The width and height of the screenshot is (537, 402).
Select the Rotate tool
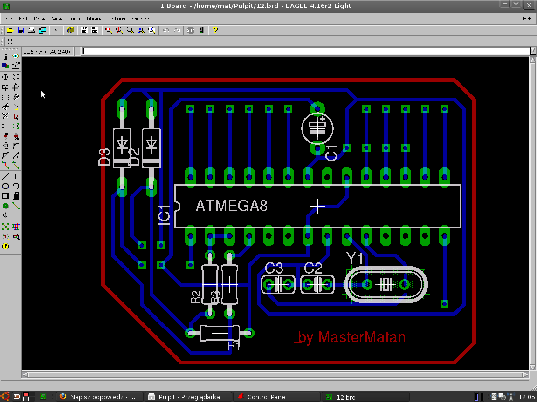coord(16,87)
